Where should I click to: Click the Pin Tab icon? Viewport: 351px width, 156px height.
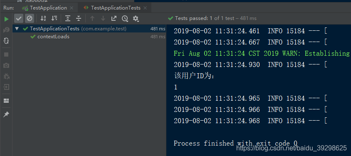click(6, 114)
